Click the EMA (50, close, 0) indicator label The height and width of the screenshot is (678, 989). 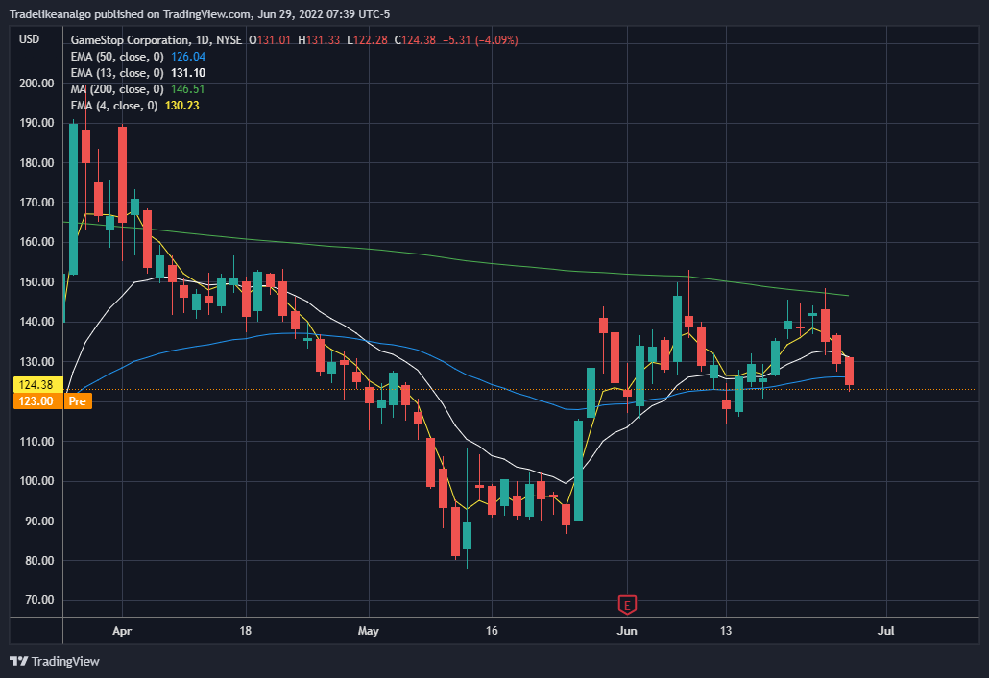coord(117,56)
